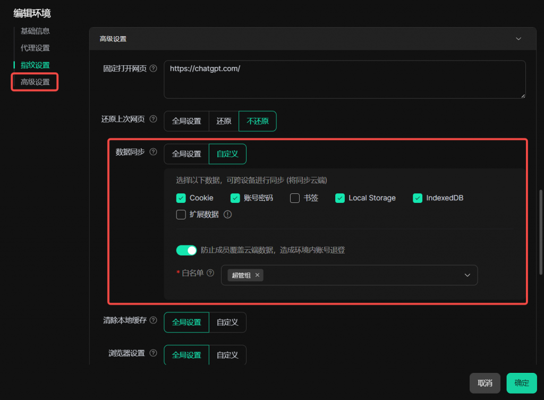Open 代理设置 in the sidebar
Screen dimensions: 544x400
pos(35,48)
